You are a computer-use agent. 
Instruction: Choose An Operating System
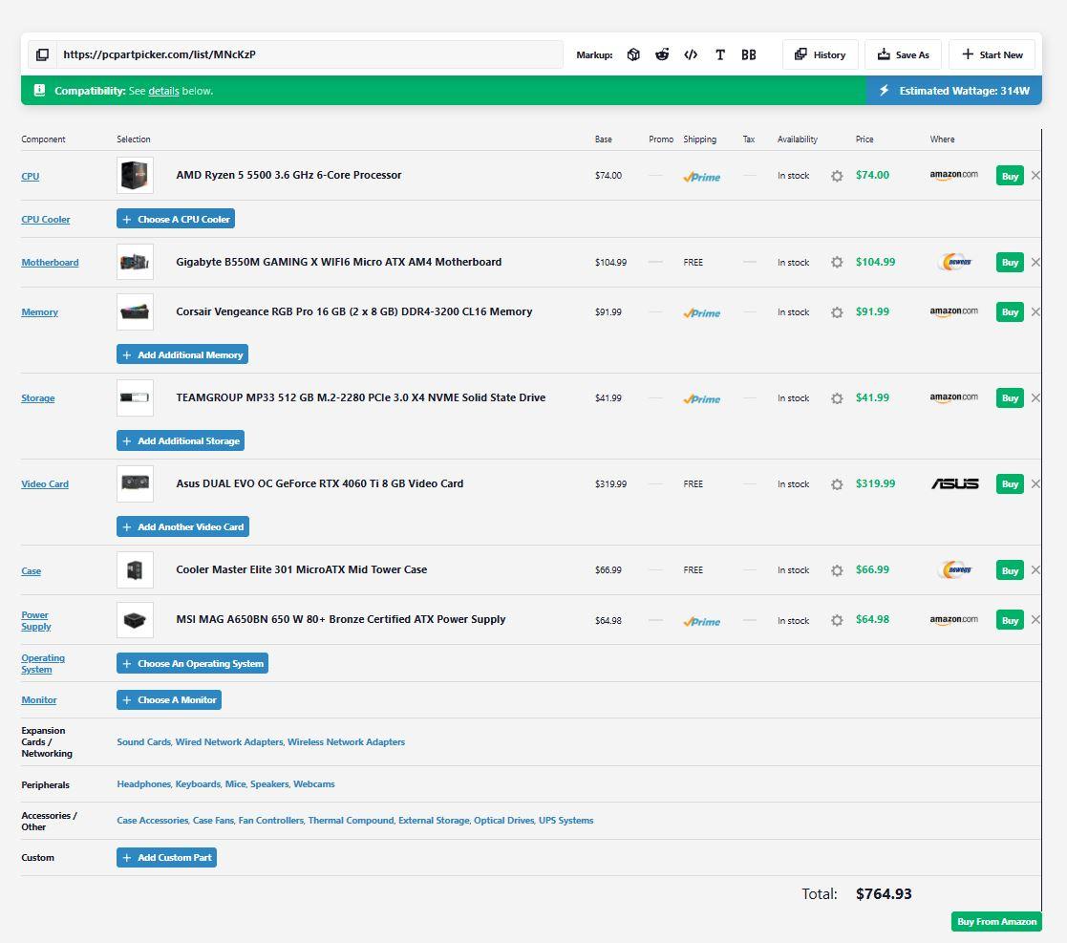coord(193,663)
